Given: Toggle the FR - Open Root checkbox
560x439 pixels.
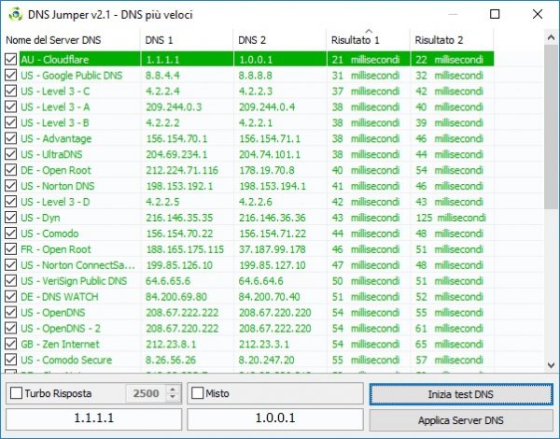Looking at the screenshot, I should click(10, 248).
